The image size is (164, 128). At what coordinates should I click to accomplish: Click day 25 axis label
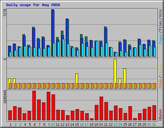(125, 124)
